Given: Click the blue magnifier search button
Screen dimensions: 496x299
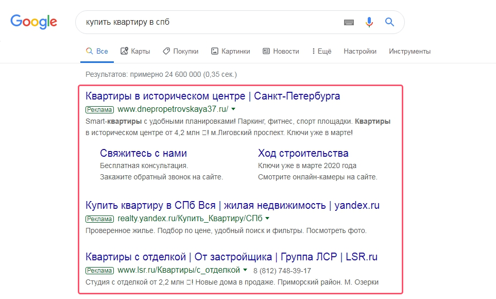Looking at the screenshot, I should tap(389, 22).
